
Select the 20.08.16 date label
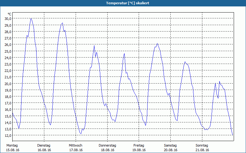click(171, 150)
